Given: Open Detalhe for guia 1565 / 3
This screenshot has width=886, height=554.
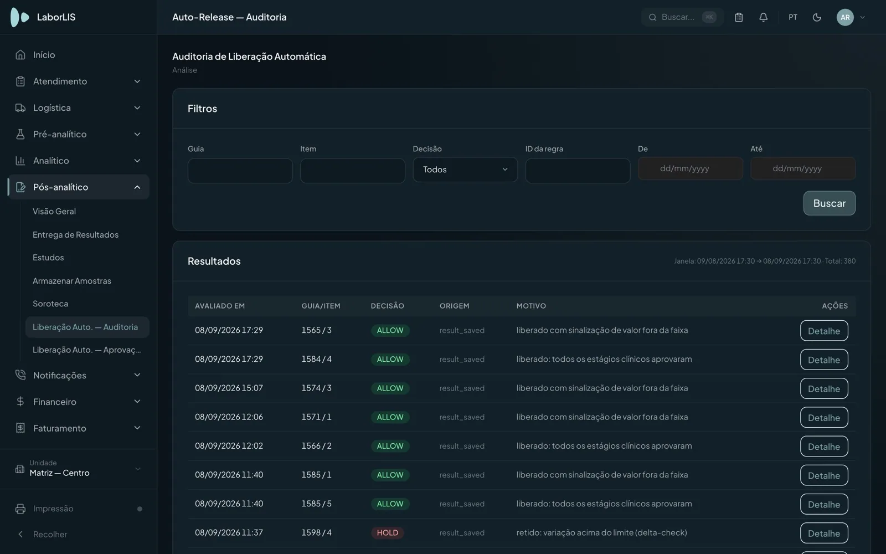Looking at the screenshot, I should pos(824,331).
